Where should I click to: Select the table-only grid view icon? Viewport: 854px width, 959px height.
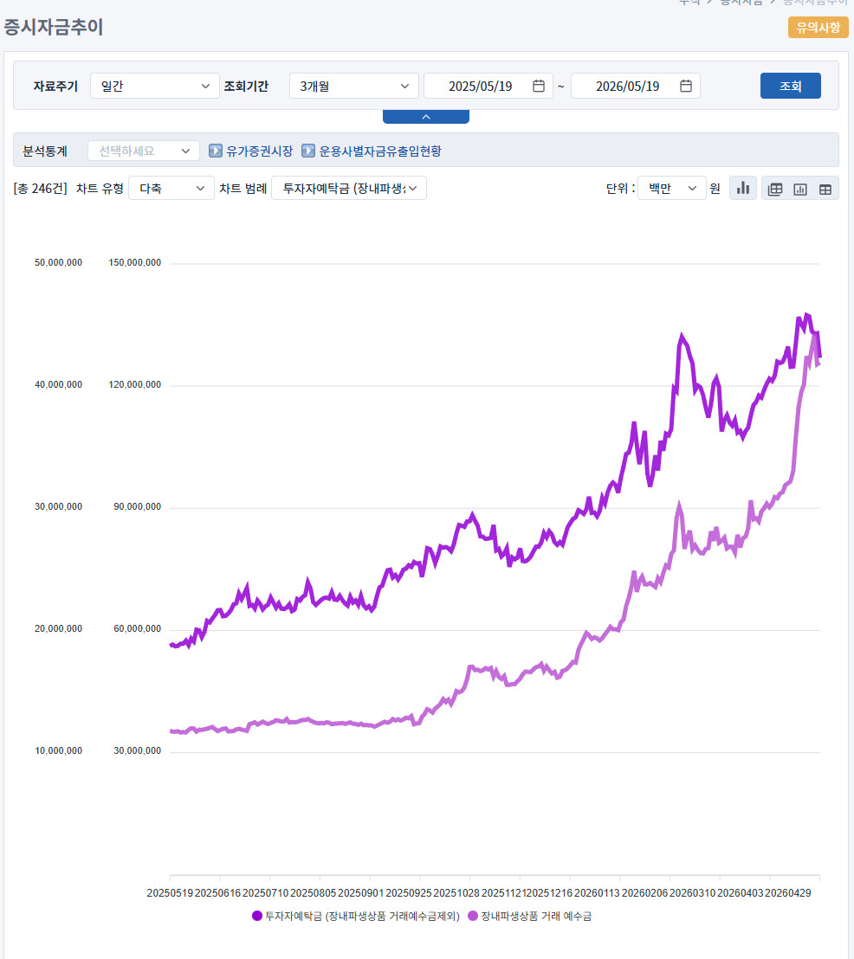(x=825, y=189)
